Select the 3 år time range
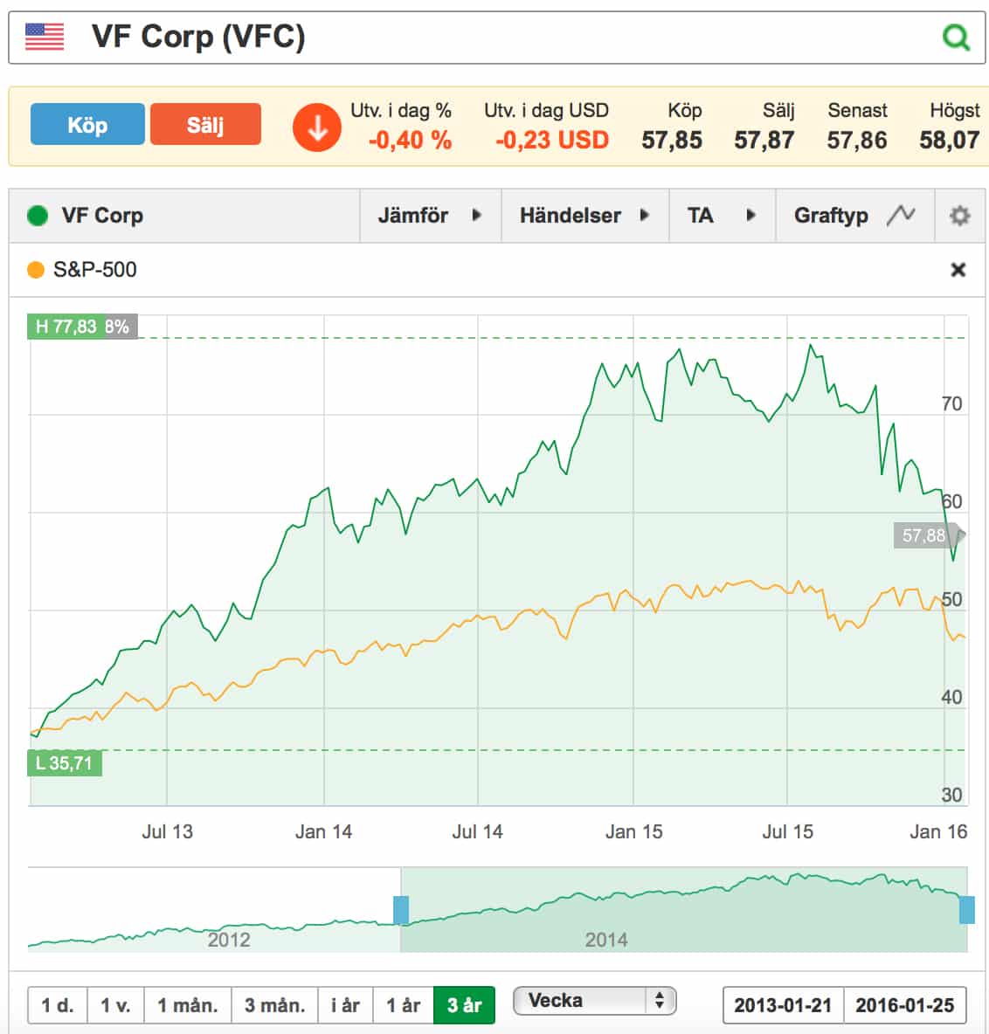Screen dimensions: 989x1034 [x=464, y=1005]
